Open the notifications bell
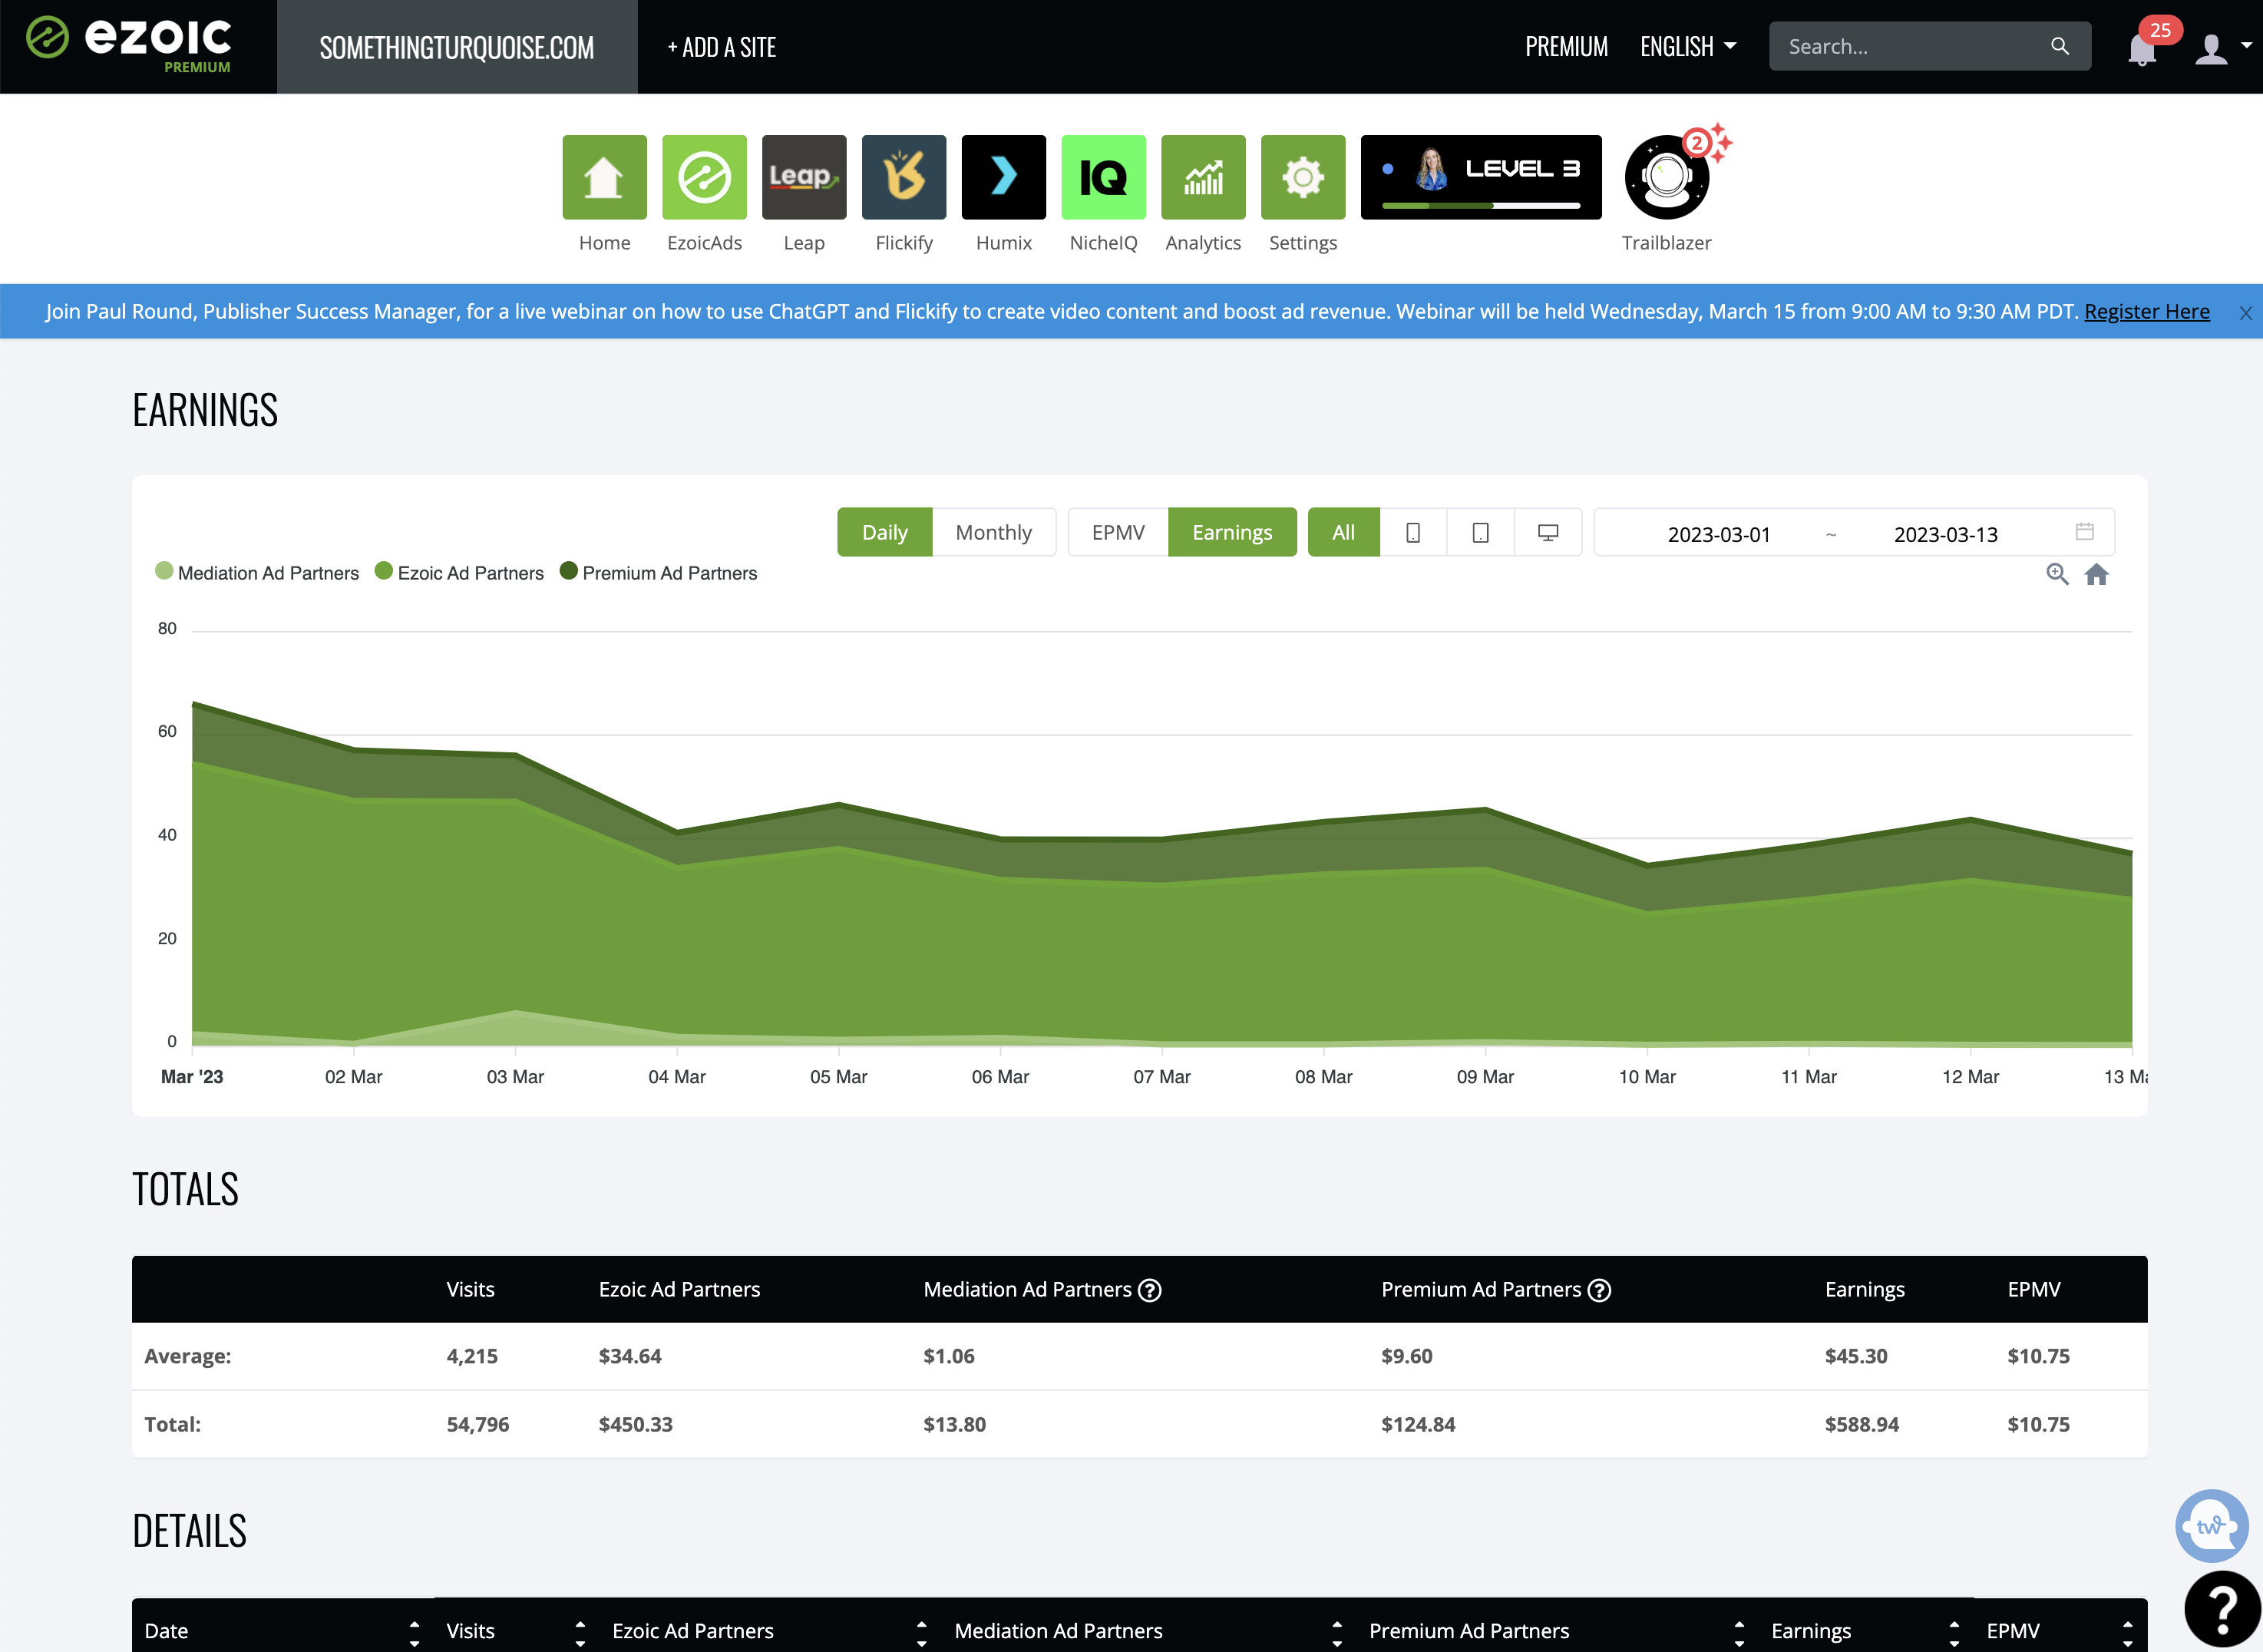2263x1652 pixels. [x=2141, y=48]
